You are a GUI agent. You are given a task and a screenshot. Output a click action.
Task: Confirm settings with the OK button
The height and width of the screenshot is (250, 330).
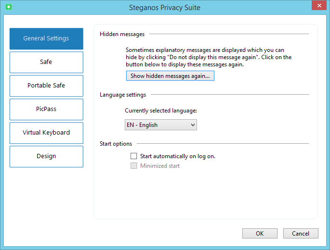pyautogui.click(x=260, y=234)
